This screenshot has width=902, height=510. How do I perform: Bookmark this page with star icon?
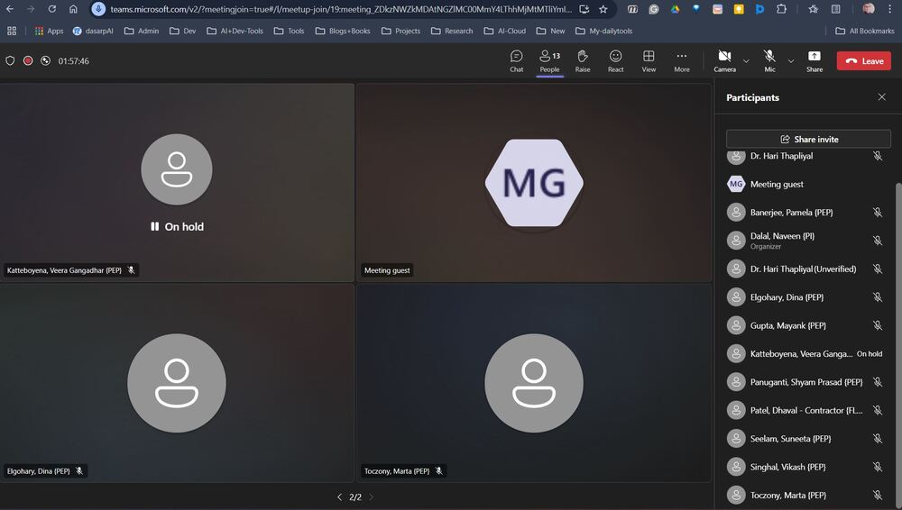point(603,9)
